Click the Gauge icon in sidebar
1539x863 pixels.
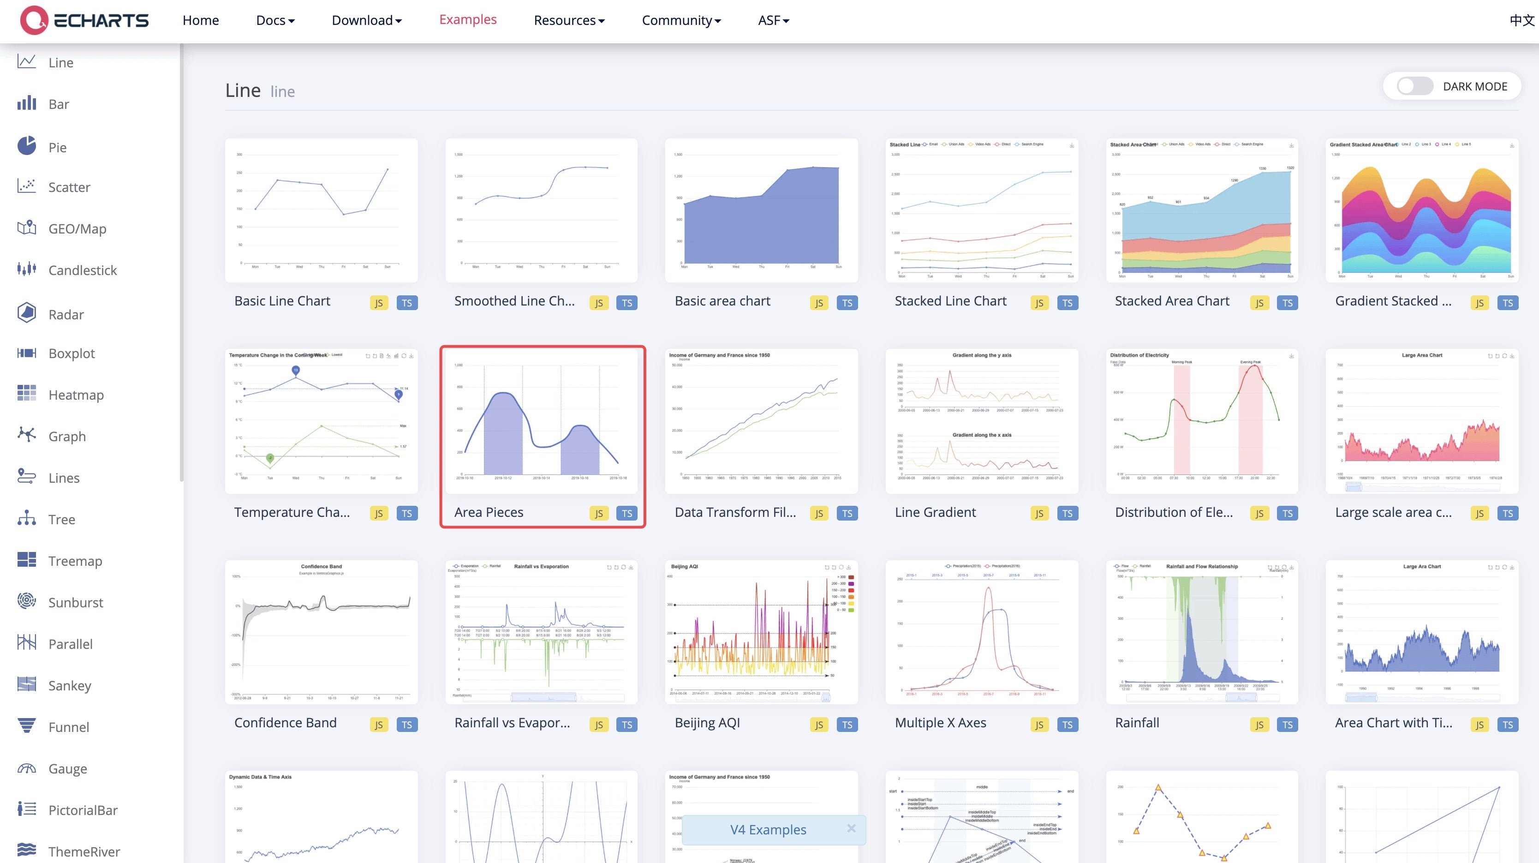pyautogui.click(x=26, y=768)
